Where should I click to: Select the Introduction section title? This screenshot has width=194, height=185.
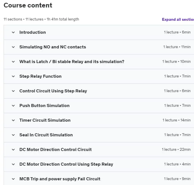(x=32, y=32)
